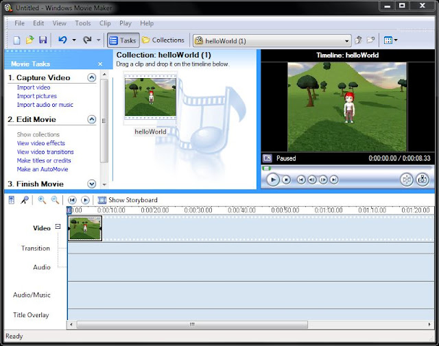Viewport: 439px width, 346px height.
Task: Zoom out the timeline
Action: click(55, 200)
